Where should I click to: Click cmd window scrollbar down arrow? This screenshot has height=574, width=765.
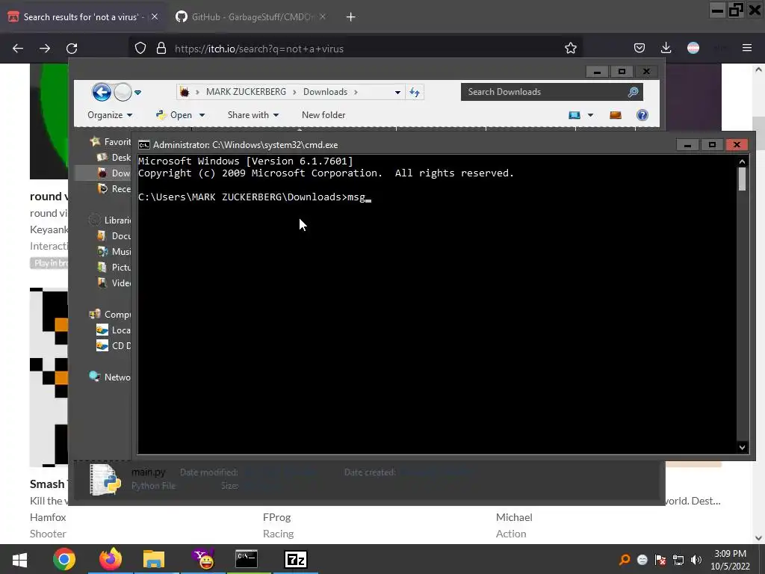(742, 447)
